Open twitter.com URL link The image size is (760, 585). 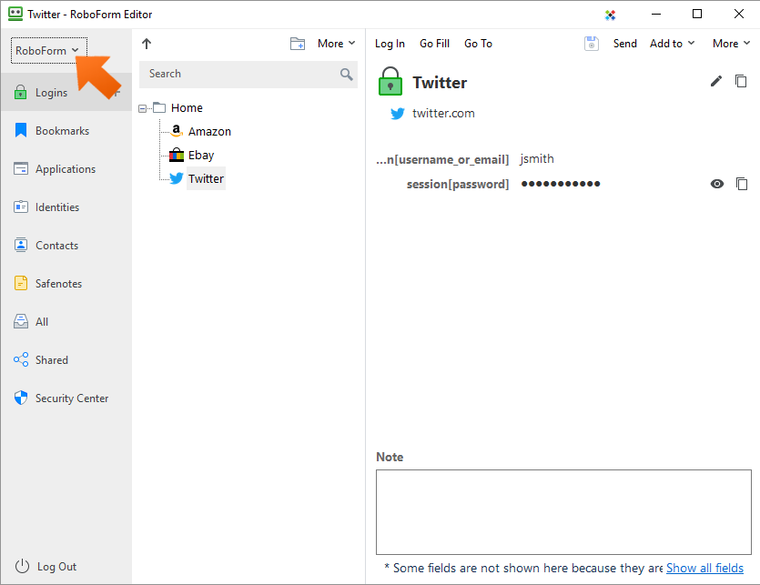point(443,114)
